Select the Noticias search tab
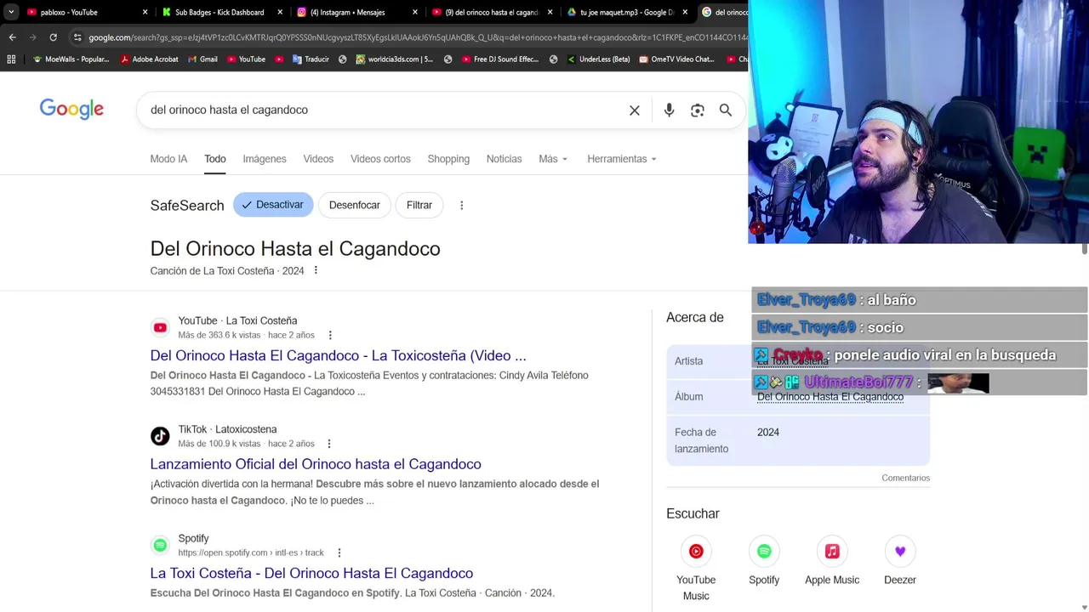This screenshot has height=612, width=1089. 504,159
